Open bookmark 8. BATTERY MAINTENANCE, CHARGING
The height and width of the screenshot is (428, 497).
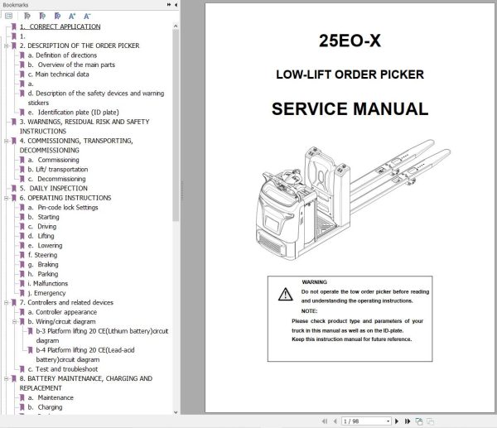tap(86, 383)
